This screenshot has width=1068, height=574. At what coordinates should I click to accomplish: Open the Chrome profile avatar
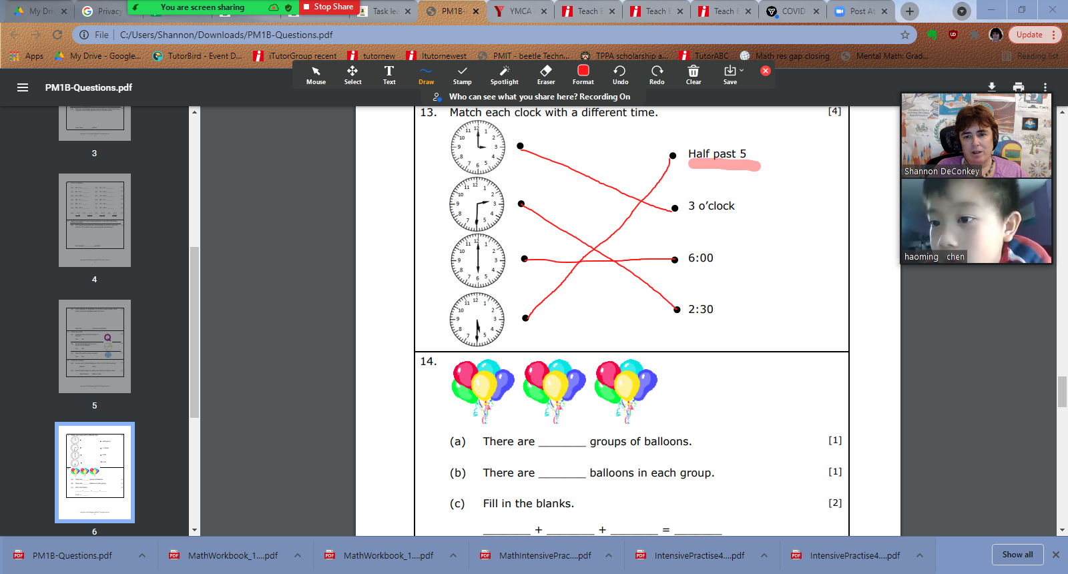(996, 35)
